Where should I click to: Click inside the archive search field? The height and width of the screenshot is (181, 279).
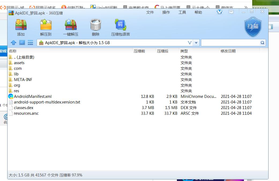[230, 43]
